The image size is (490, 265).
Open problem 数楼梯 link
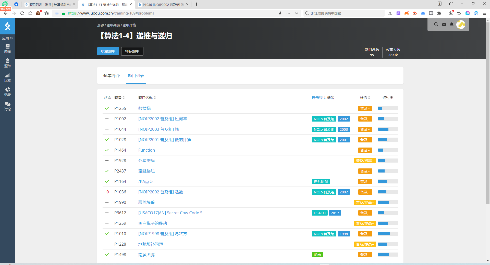coord(144,109)
